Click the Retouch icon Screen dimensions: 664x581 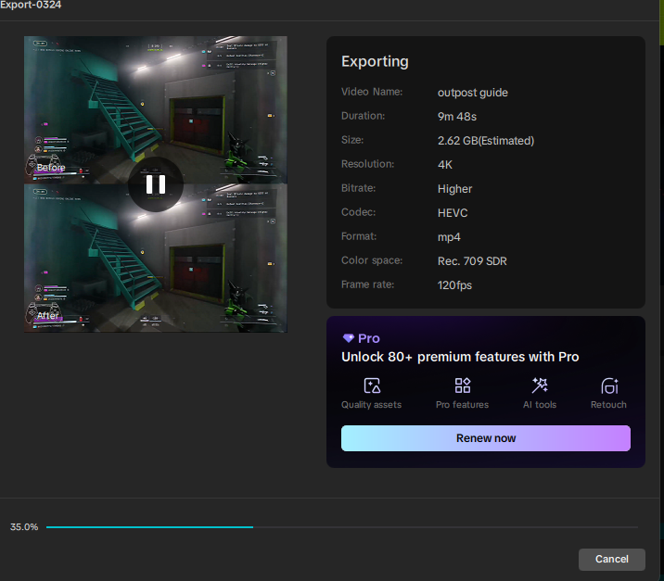pos(608,386)
